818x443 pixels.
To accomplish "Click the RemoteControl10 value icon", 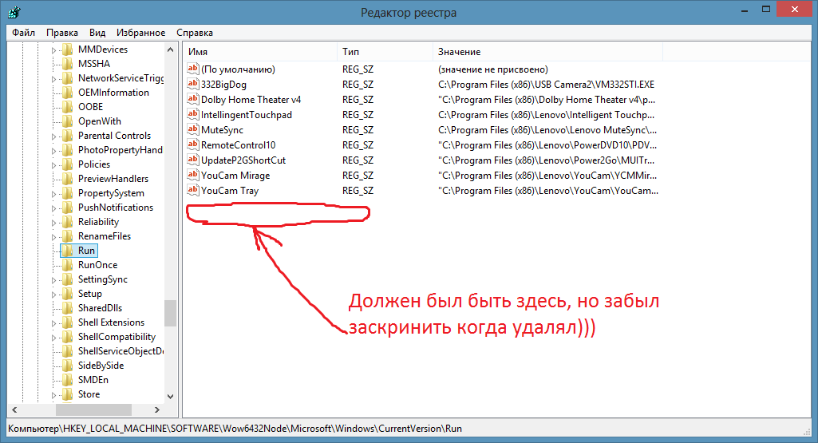I will pos(193,144).
